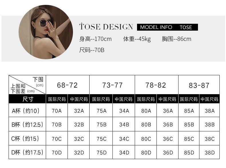Click the MODEL INFO black label

(x=156, y=27)
